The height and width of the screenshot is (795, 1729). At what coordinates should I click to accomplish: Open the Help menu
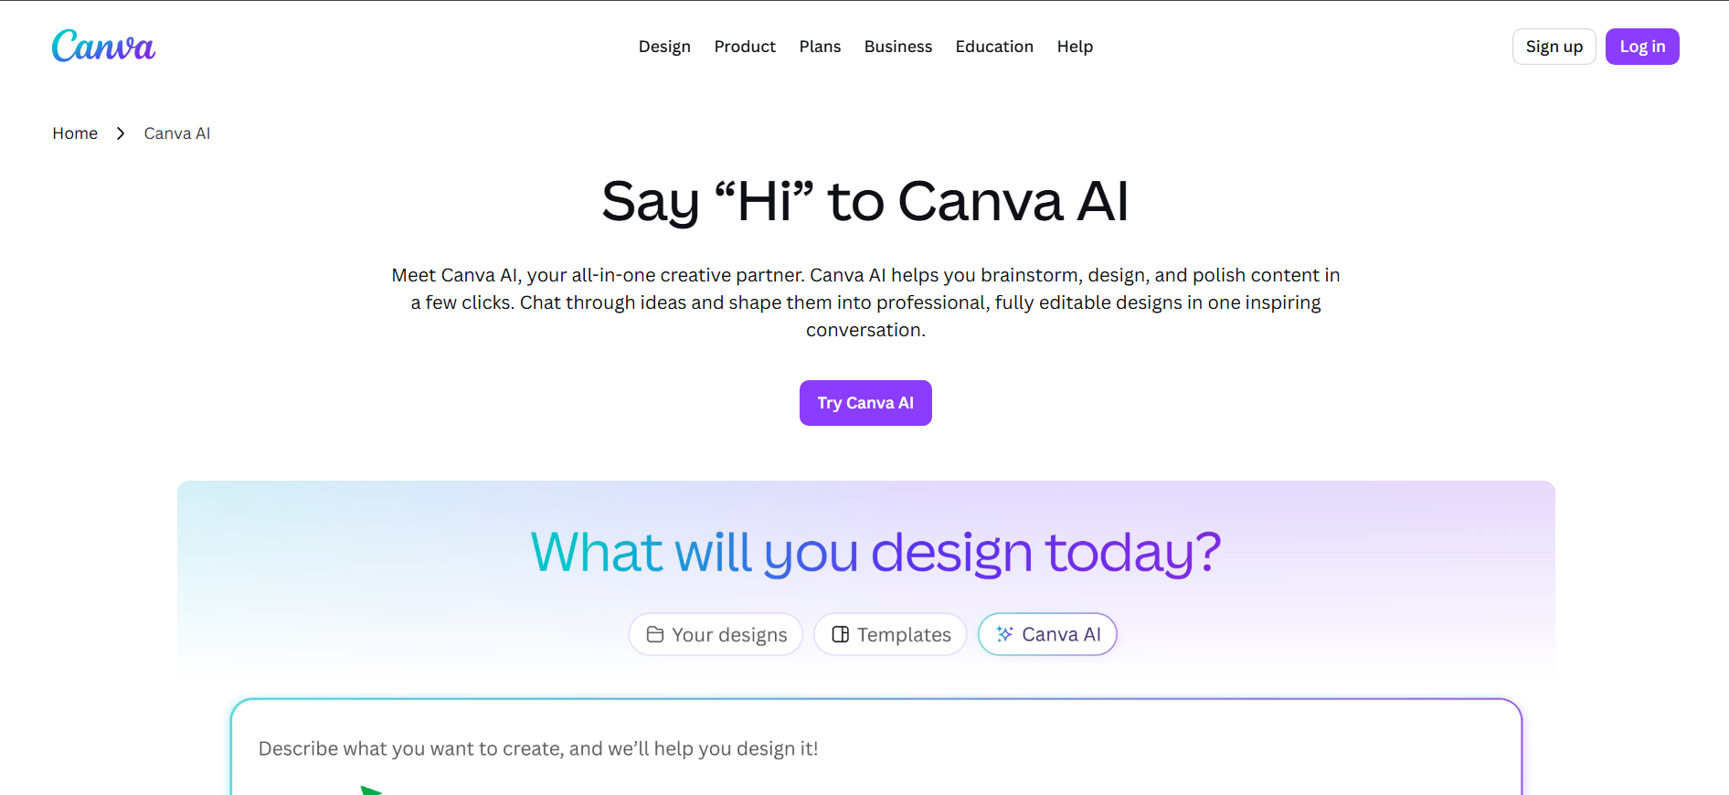point(1075,46)
